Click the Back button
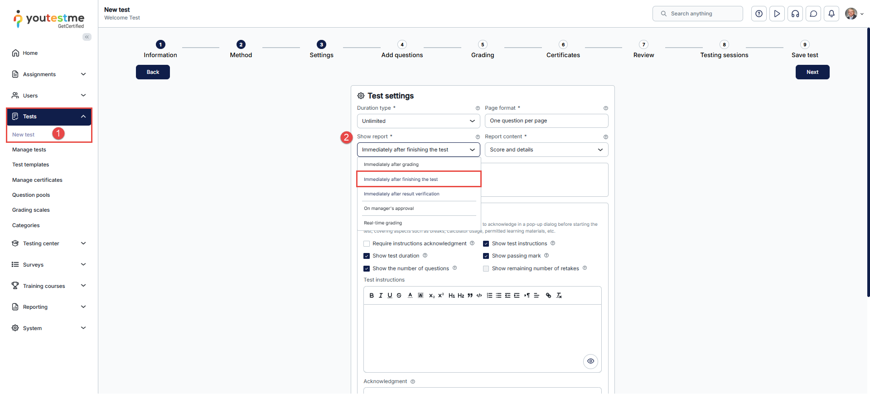 pos(153,72)
